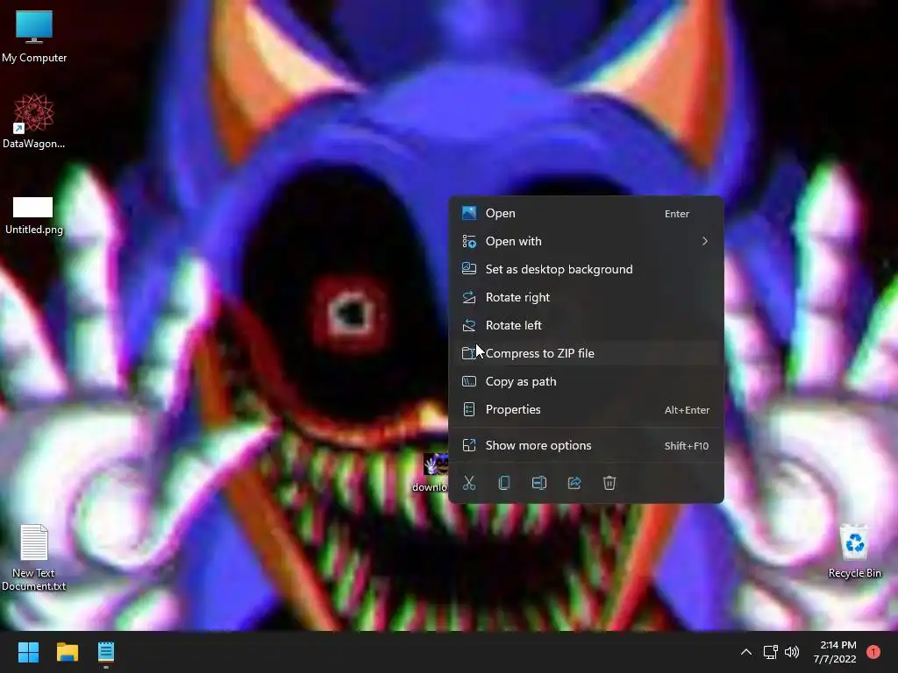Choose Copy as path
Viewport: 898px width, 673px height.
pos(586,382)
